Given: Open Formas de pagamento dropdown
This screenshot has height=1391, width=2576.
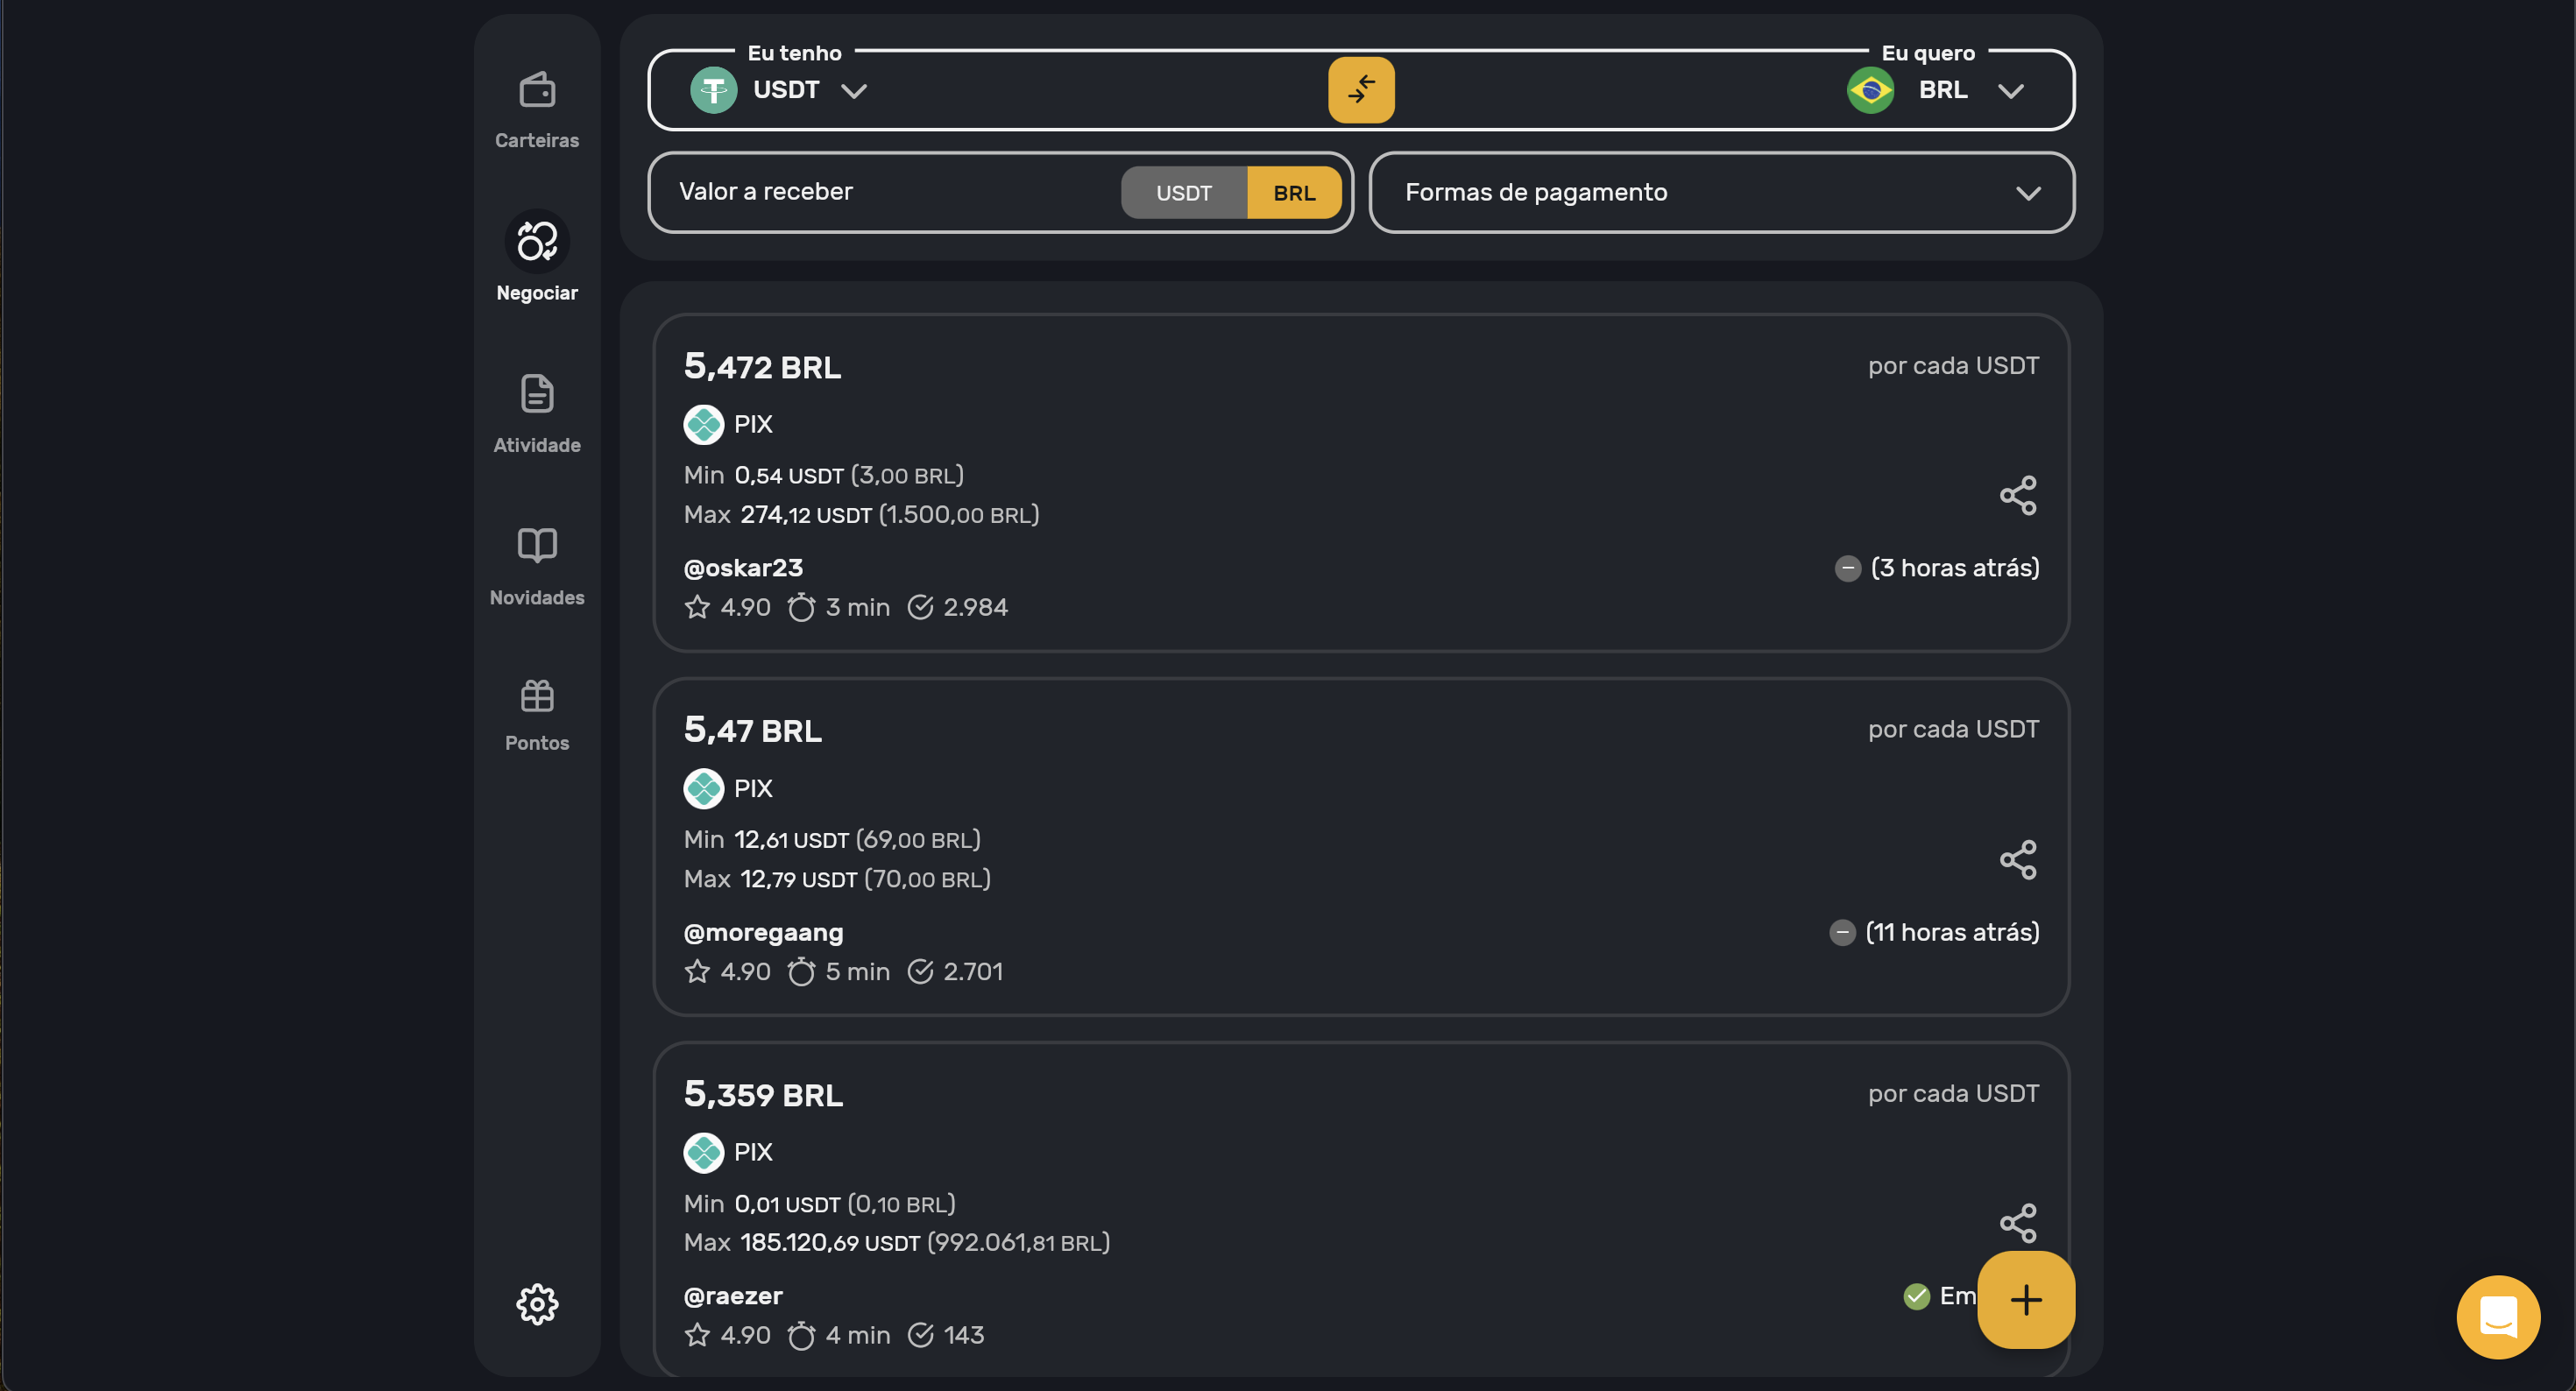Looking at the screenshot, I should point(1721,193).
